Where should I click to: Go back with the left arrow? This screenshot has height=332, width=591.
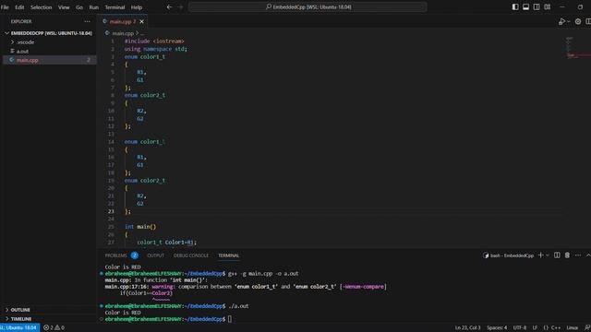click(x=169, y=6)
